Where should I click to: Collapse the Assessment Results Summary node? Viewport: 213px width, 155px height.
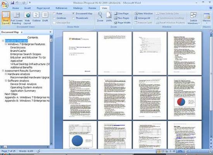[3, 71]
